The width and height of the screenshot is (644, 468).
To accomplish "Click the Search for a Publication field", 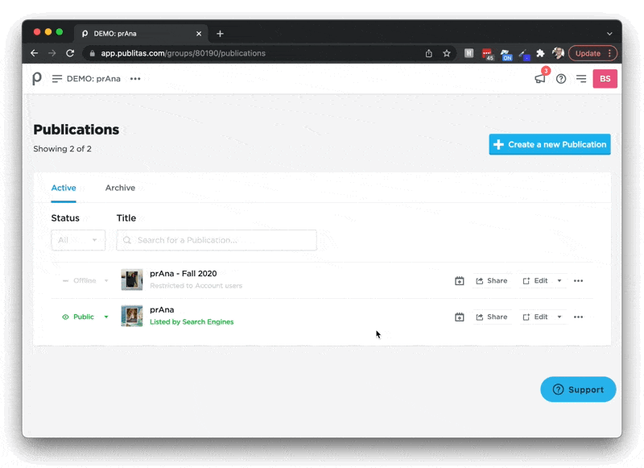I will tap(216, 239).
